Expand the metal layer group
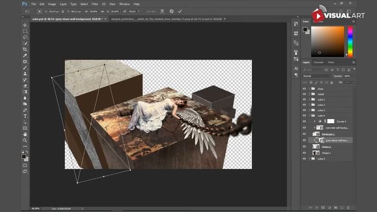This screenshot has width=377, height=212. pyautogui.click(x=309, y=94)
